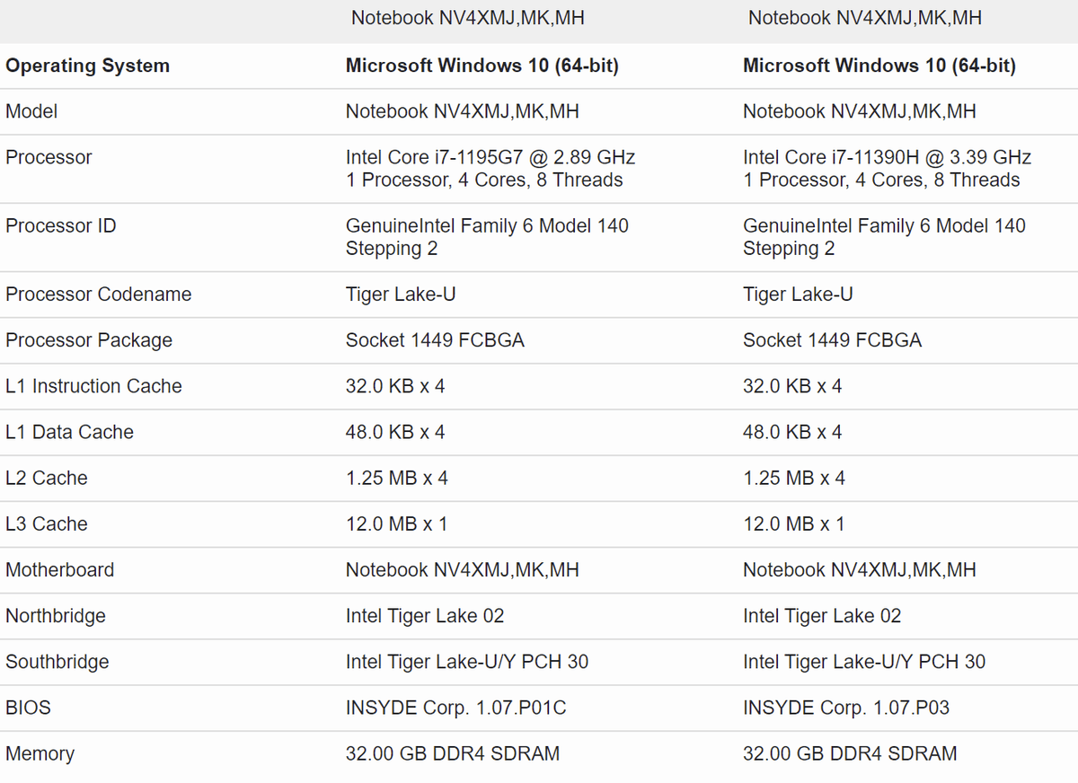
Task: Click the 2.89 GHz processor entry's core count line
Action: pos(483,180)
